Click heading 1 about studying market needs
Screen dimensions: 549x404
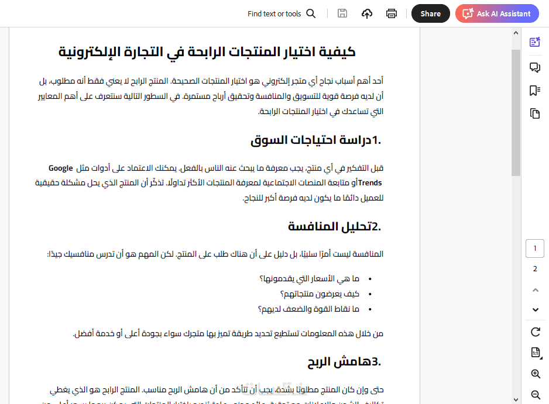(x=315, y=140)
